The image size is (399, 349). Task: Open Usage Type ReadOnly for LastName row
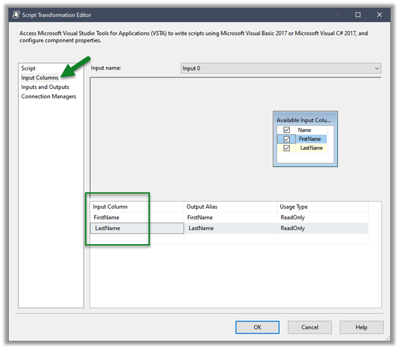click(322, 228)
